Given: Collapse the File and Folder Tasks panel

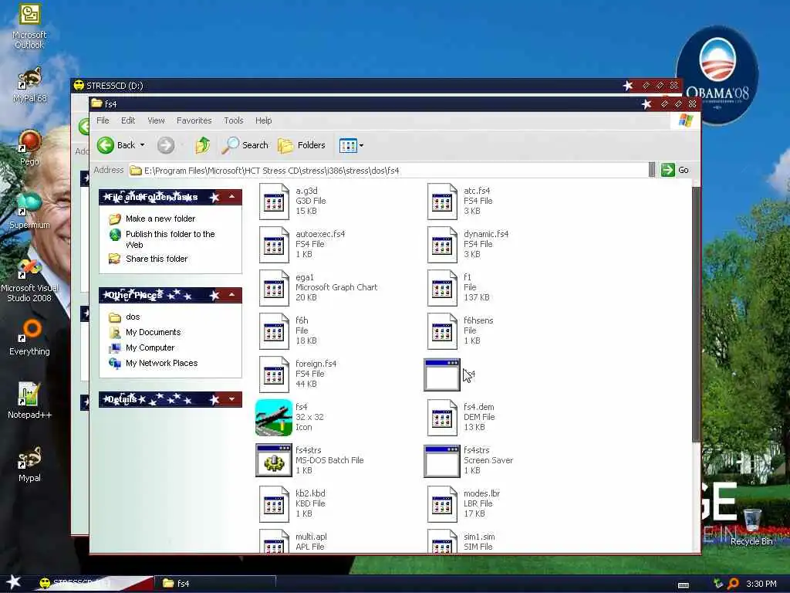Looking at the screenshot, I should pyautogui.click(x=231, y=197).
